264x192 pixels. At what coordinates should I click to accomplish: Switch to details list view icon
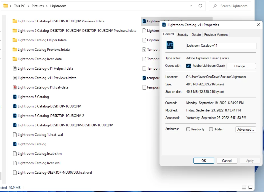(244, 187)
